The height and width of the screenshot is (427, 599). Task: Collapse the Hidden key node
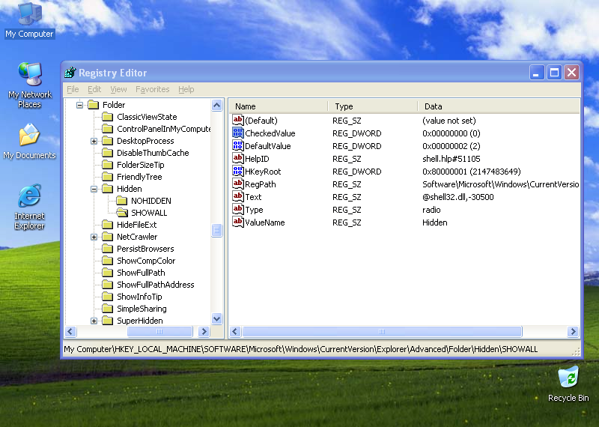pos(94,189)
